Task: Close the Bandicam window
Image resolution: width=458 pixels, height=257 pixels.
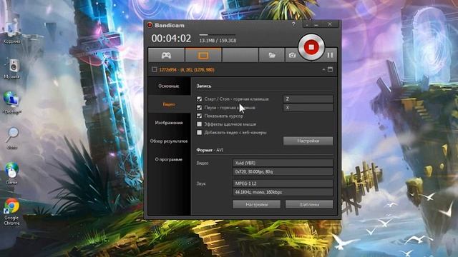Action: coord(329,24)
